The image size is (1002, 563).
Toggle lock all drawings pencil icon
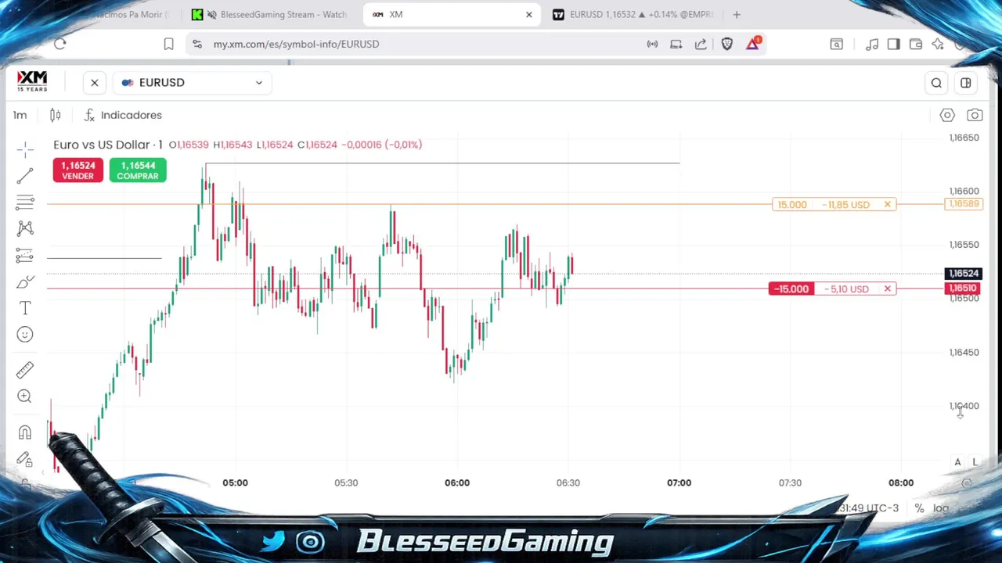25,459
